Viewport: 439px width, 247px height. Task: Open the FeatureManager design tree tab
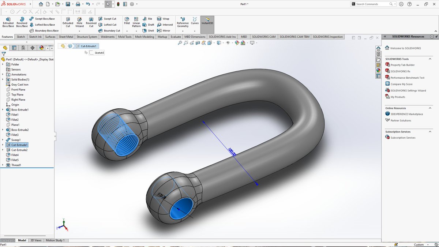5,48
